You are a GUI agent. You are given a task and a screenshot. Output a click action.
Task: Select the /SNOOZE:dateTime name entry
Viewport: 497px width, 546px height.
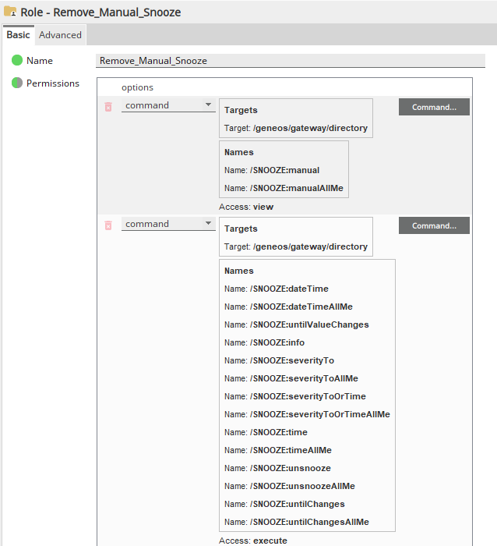click(277, 289)
